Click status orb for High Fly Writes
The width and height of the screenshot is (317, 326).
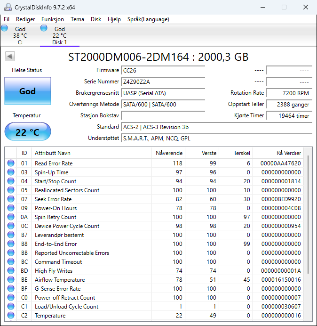point(11,270)
